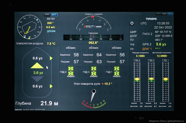Viewport: 186px width, 123px height.
Task: Click the bow transverse speed arrow
Action: coord(51,58)
